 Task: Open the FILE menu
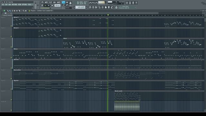[x=3, y=5]
